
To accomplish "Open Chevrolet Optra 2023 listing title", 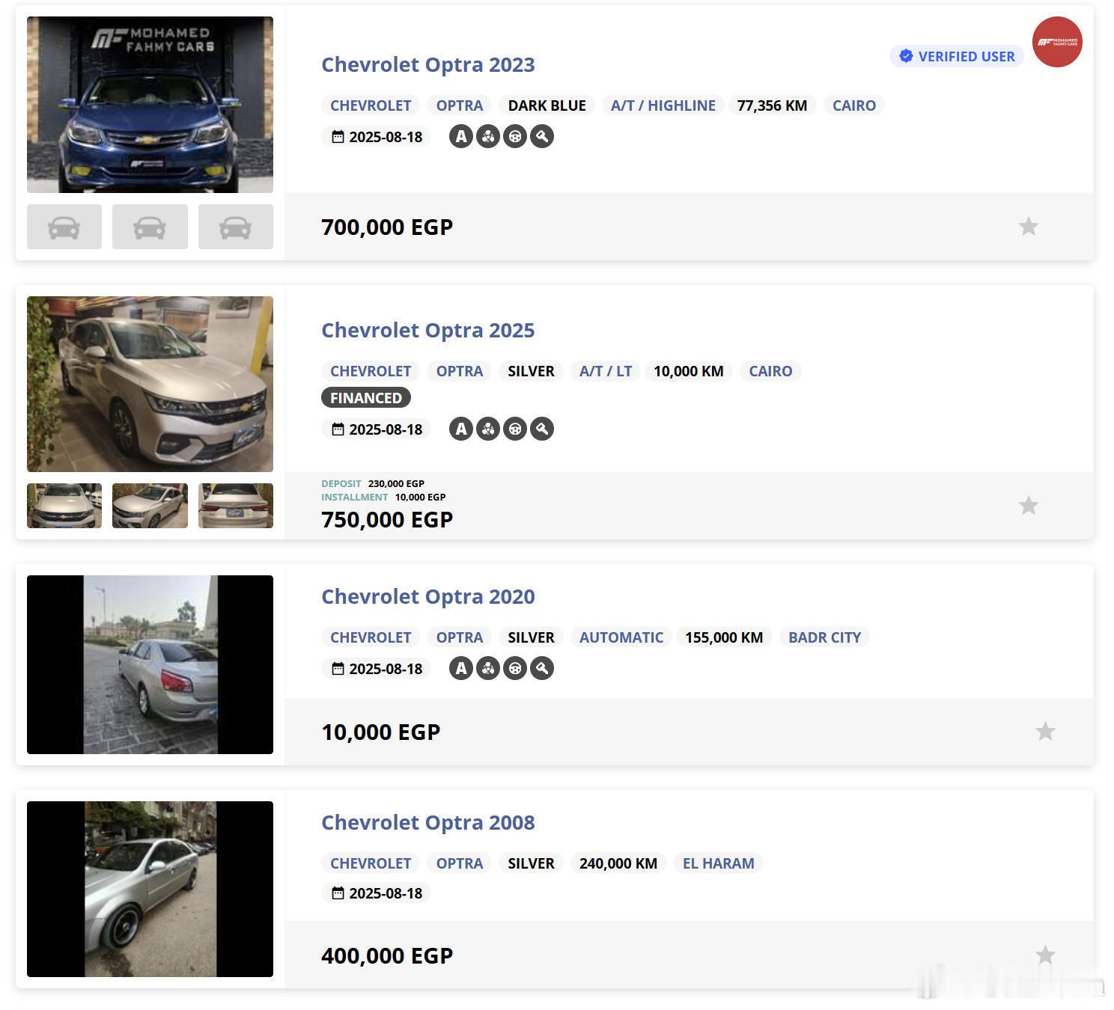I will point(428,64).
